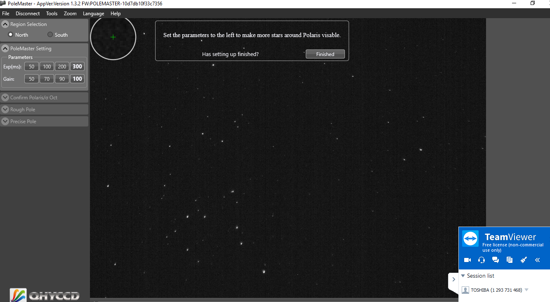The height and width of the screenshot is (302, 550).
Task: Minimize the PoleMaster window
Action: 514,3
